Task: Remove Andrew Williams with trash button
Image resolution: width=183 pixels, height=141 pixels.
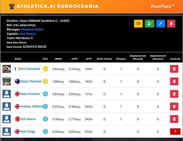Action: coord(174,107)
